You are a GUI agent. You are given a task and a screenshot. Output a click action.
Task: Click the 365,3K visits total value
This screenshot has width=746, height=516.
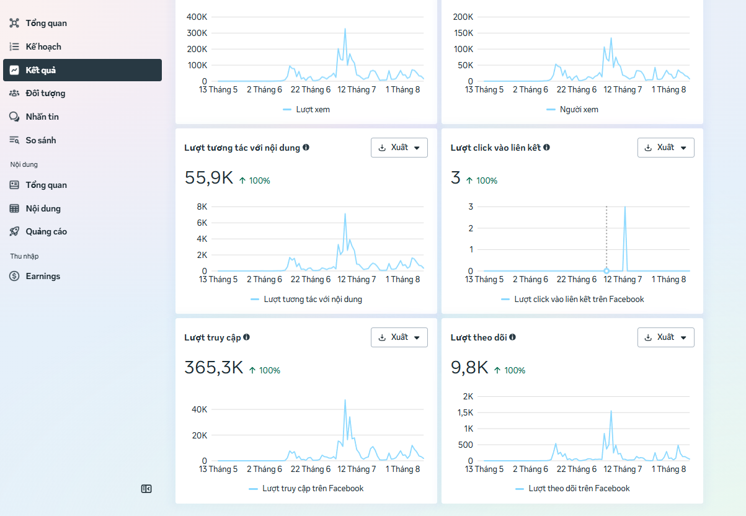(x=214, y=368)
